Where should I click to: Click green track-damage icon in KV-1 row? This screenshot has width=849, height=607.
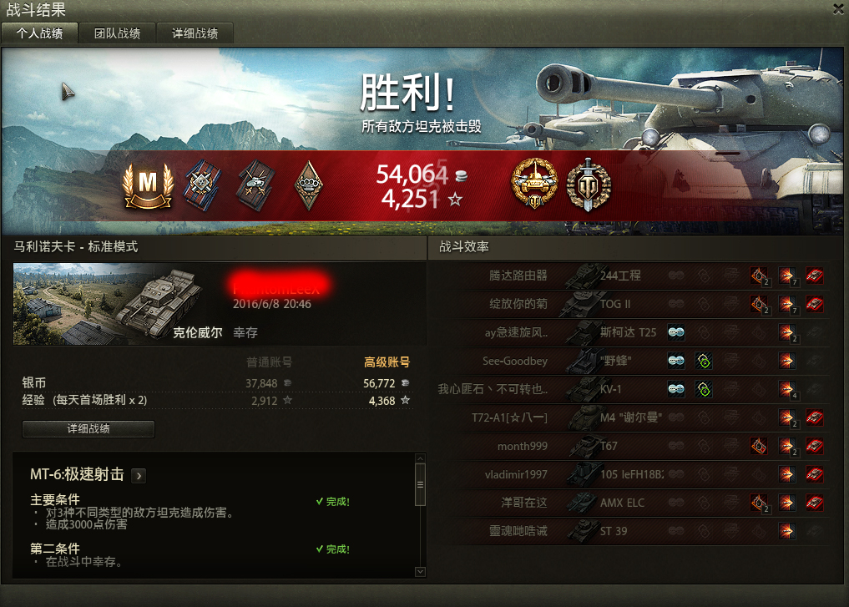pyautogui.click(x=704, y=389)
